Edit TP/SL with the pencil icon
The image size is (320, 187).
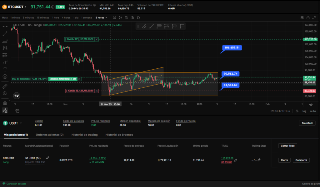click(236, 160)
